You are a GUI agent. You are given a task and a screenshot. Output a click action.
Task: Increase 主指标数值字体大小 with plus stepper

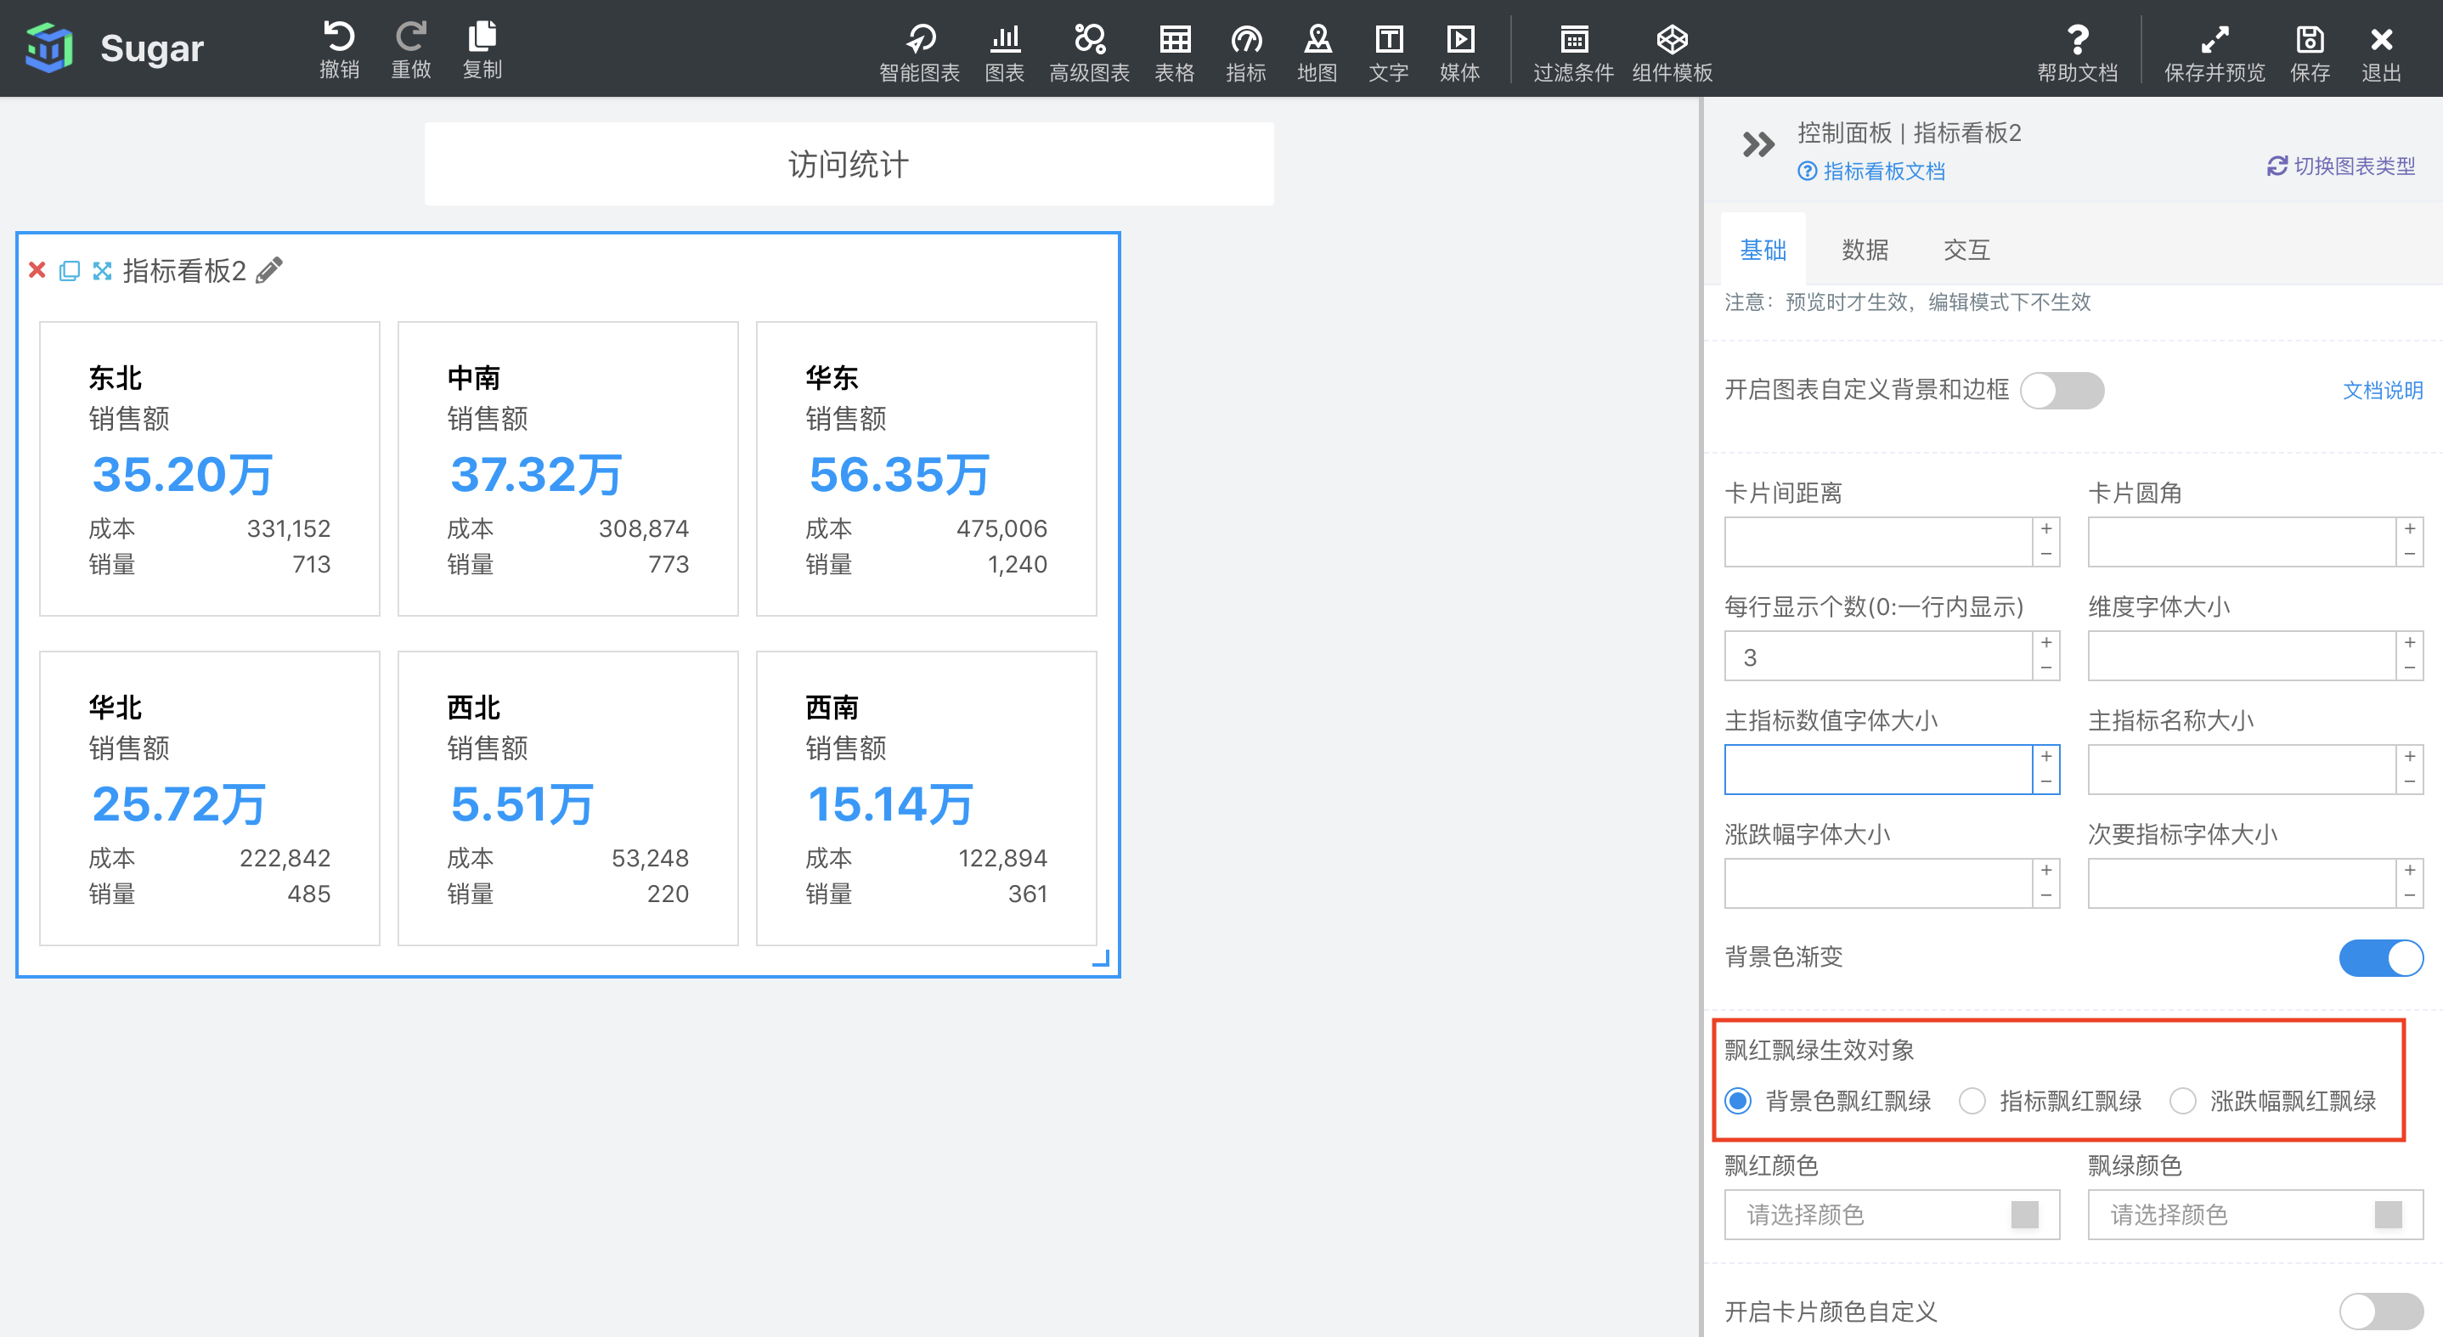click(2045, 757)
